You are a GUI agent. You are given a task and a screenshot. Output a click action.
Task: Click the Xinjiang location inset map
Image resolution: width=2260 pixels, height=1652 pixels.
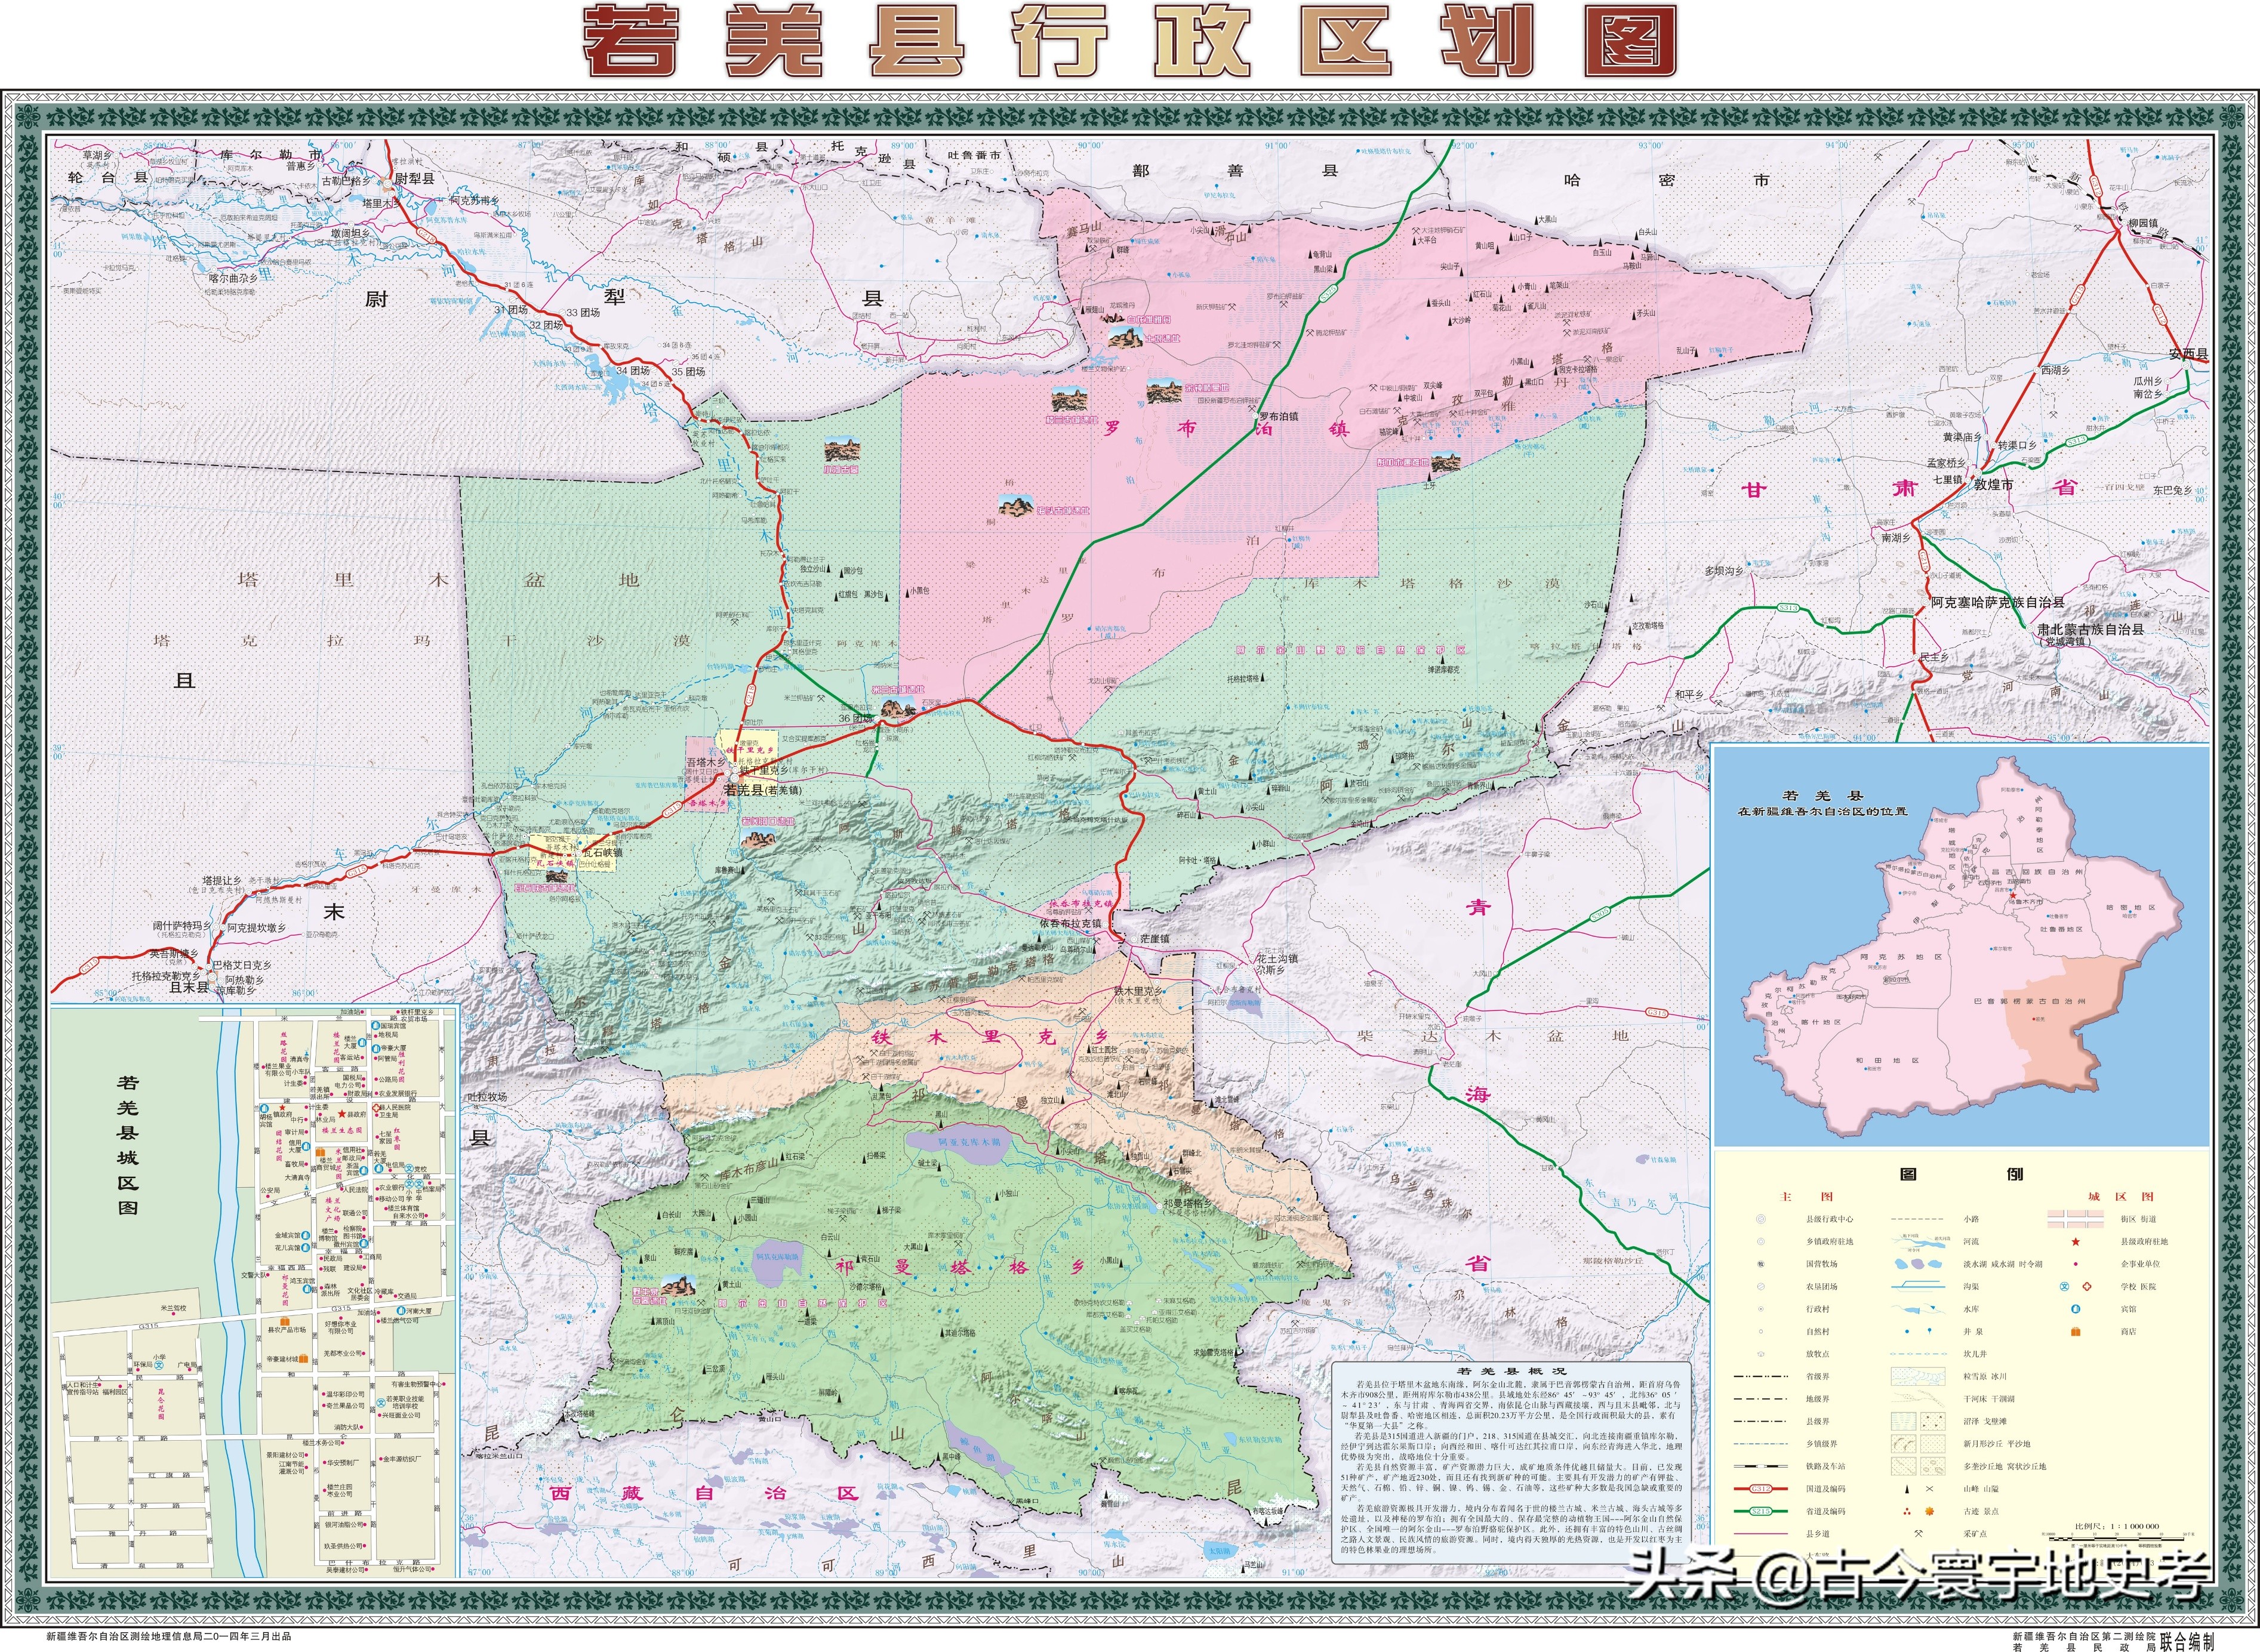pos(1960,945)
